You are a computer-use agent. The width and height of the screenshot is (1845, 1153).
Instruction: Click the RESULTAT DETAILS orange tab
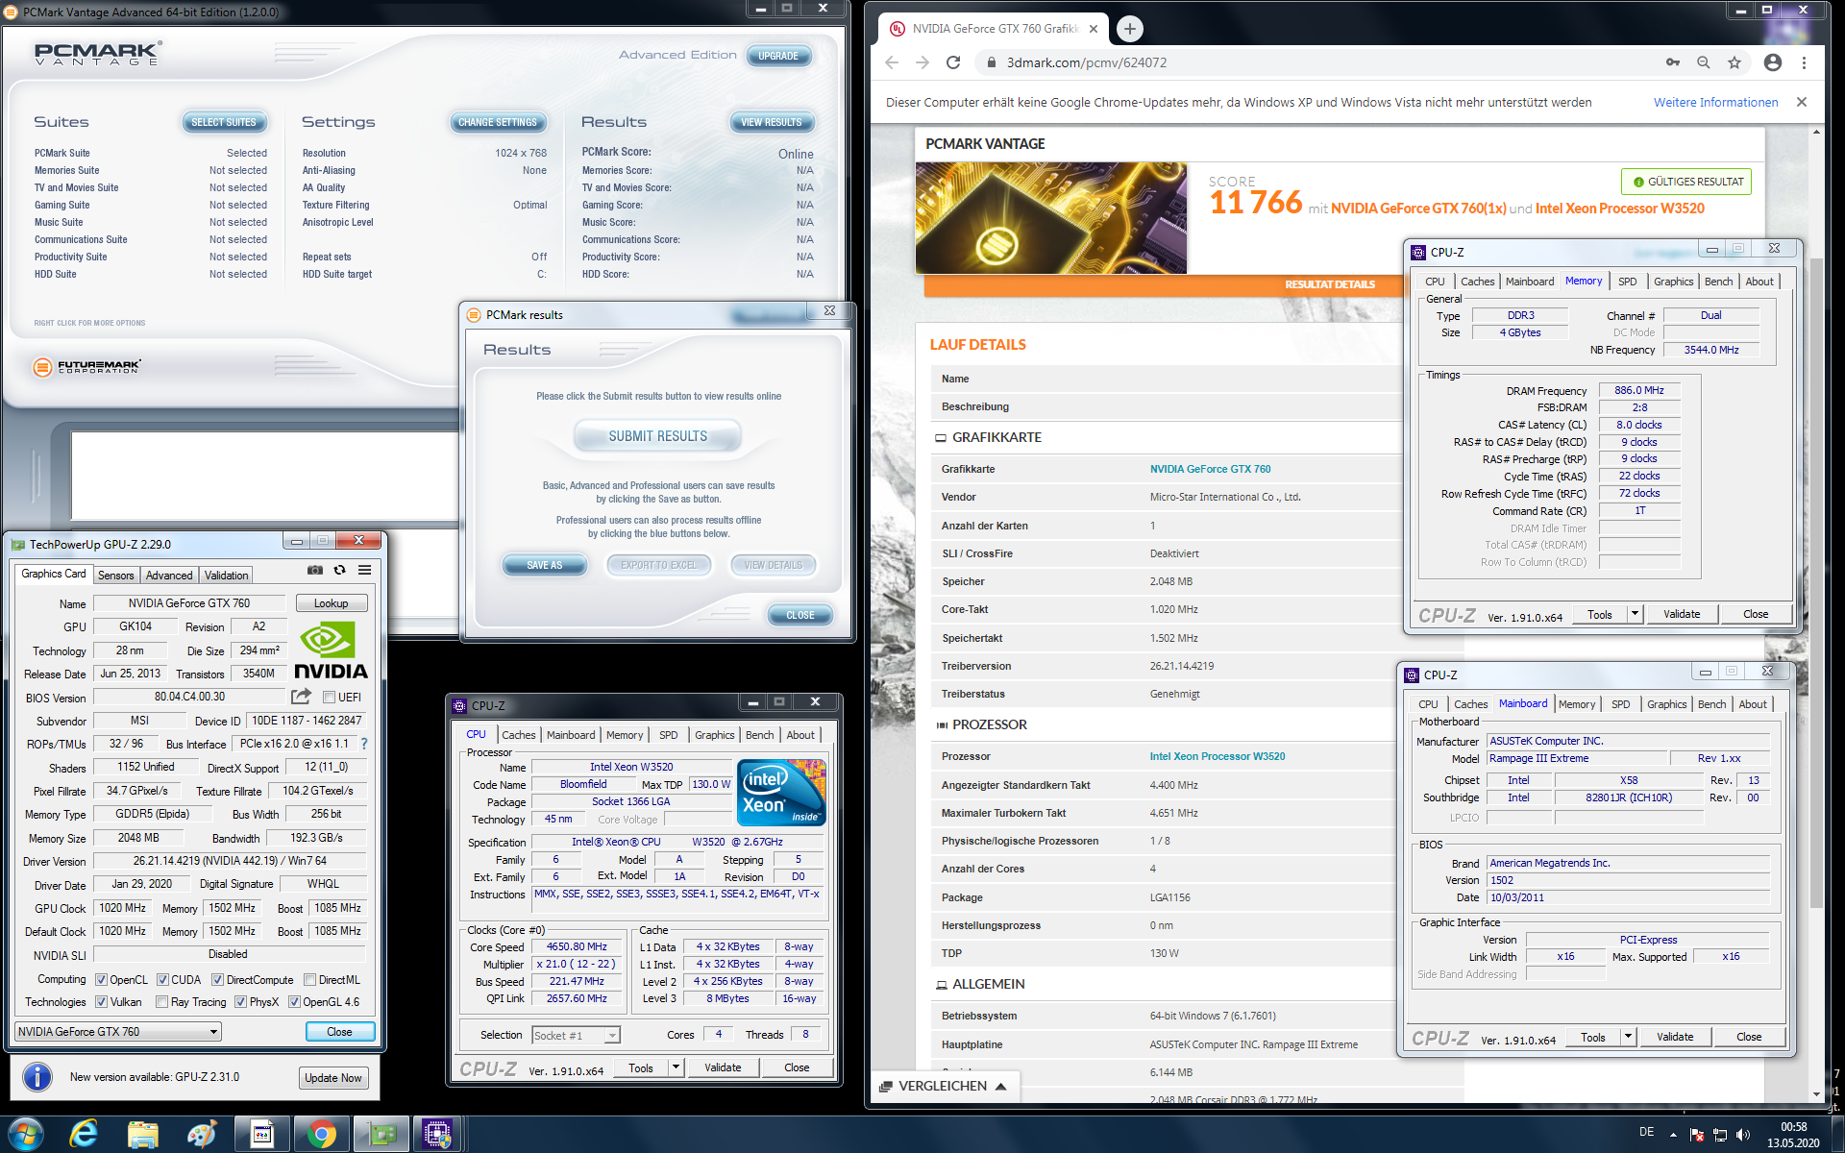1329,284
